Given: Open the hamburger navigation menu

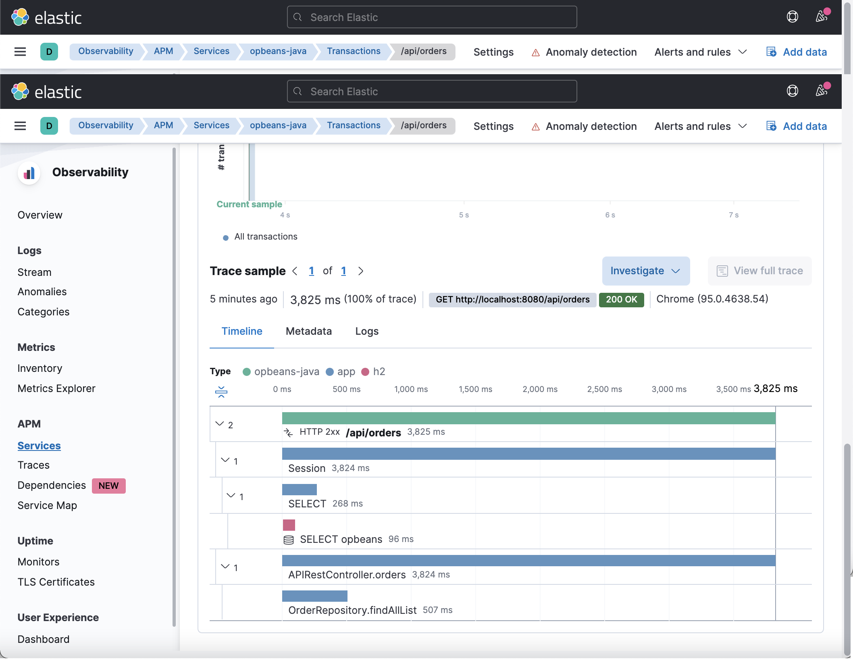Looking at the screenshot, I should click(x=20, y=126).
